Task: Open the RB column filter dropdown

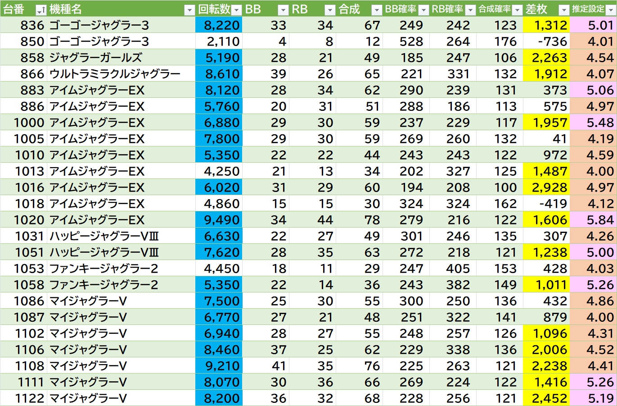Action: [x=330, y=10]
